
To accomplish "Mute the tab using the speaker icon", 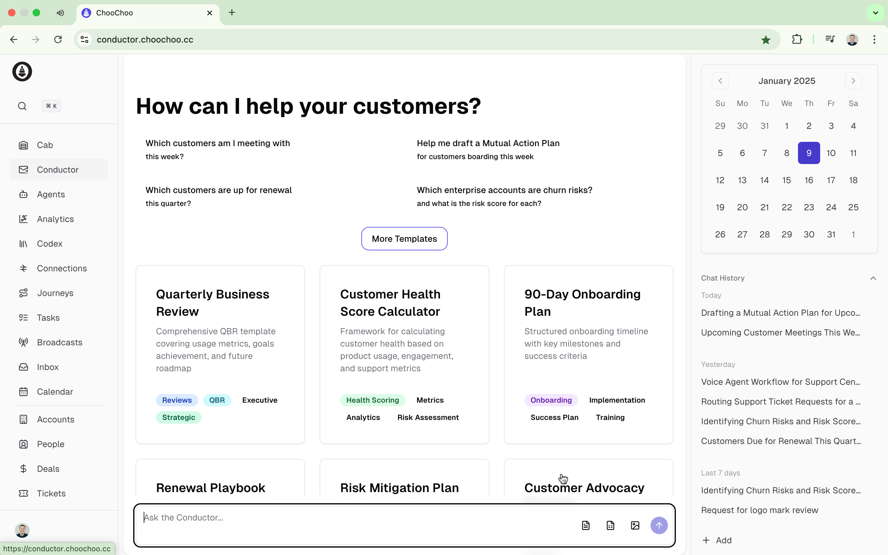I will pyautogui.click(x=60, y=13).
